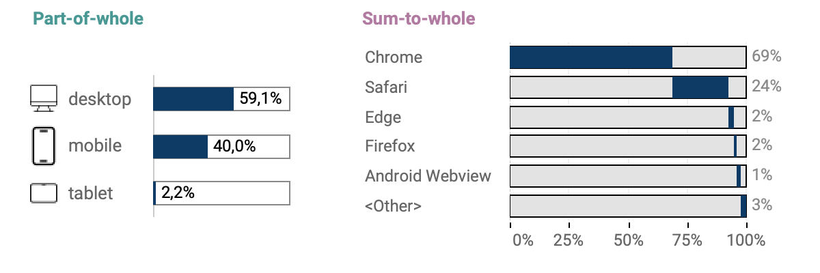Click the 75% axis tick label

(x=687, y=240)
